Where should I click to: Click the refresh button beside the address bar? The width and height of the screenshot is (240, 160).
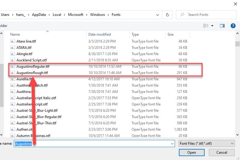167,14
